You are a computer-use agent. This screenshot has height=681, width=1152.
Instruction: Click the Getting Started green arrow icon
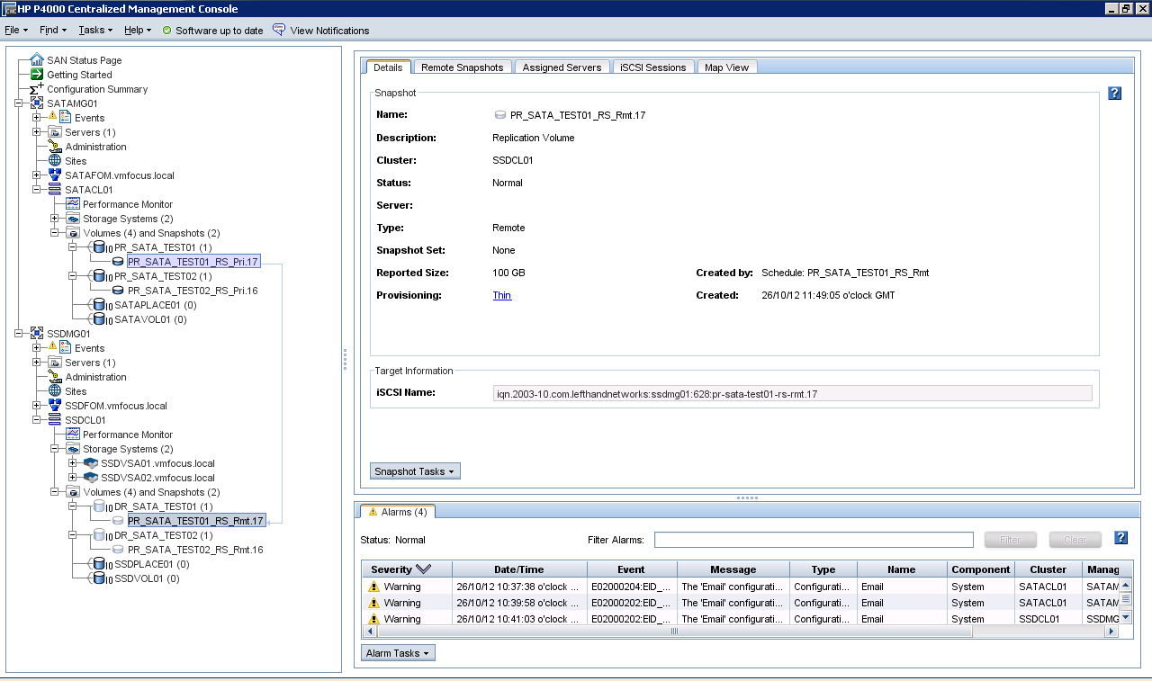pos(37,75)
